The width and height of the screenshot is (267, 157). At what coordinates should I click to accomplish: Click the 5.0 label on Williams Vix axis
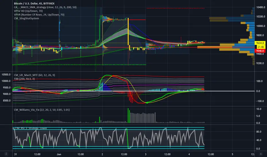point(258,116)
